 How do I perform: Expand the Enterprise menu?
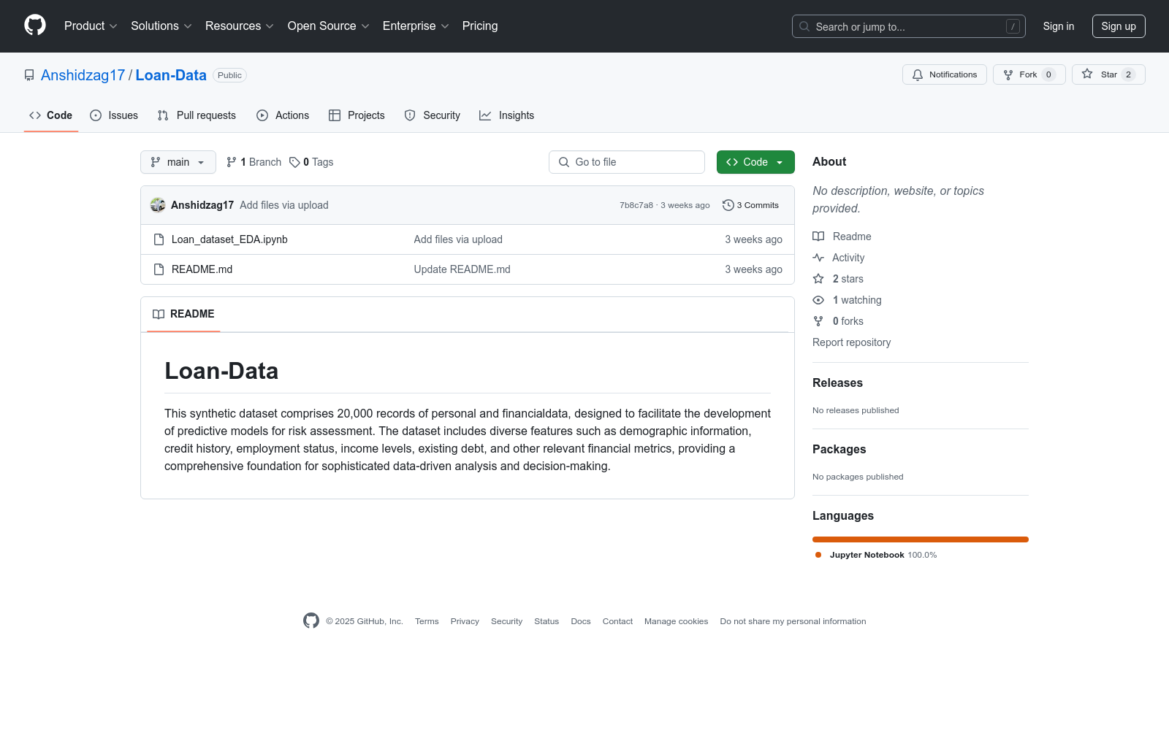416,26
